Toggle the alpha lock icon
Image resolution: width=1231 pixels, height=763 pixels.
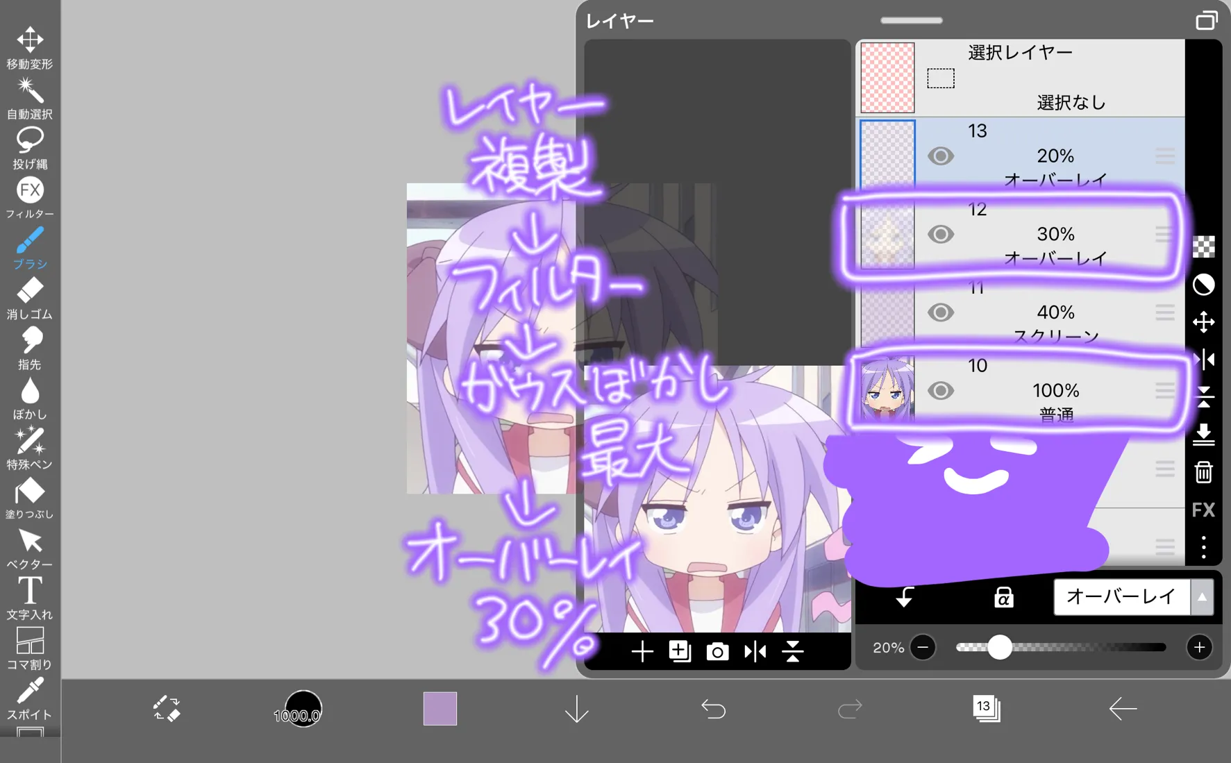1003,597
